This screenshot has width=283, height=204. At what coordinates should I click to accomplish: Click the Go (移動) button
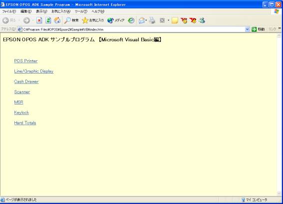pos(258,29)
